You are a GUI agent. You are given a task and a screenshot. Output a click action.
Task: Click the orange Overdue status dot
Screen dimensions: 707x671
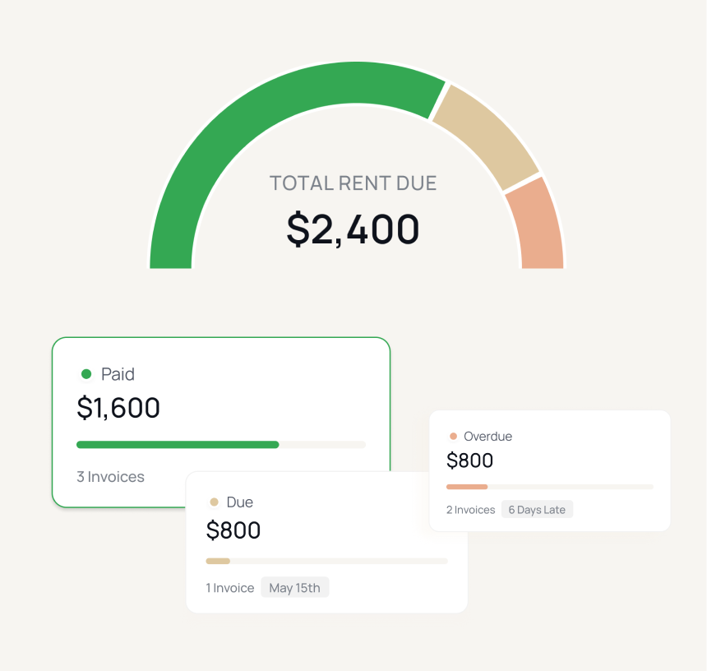click(453, 437)
